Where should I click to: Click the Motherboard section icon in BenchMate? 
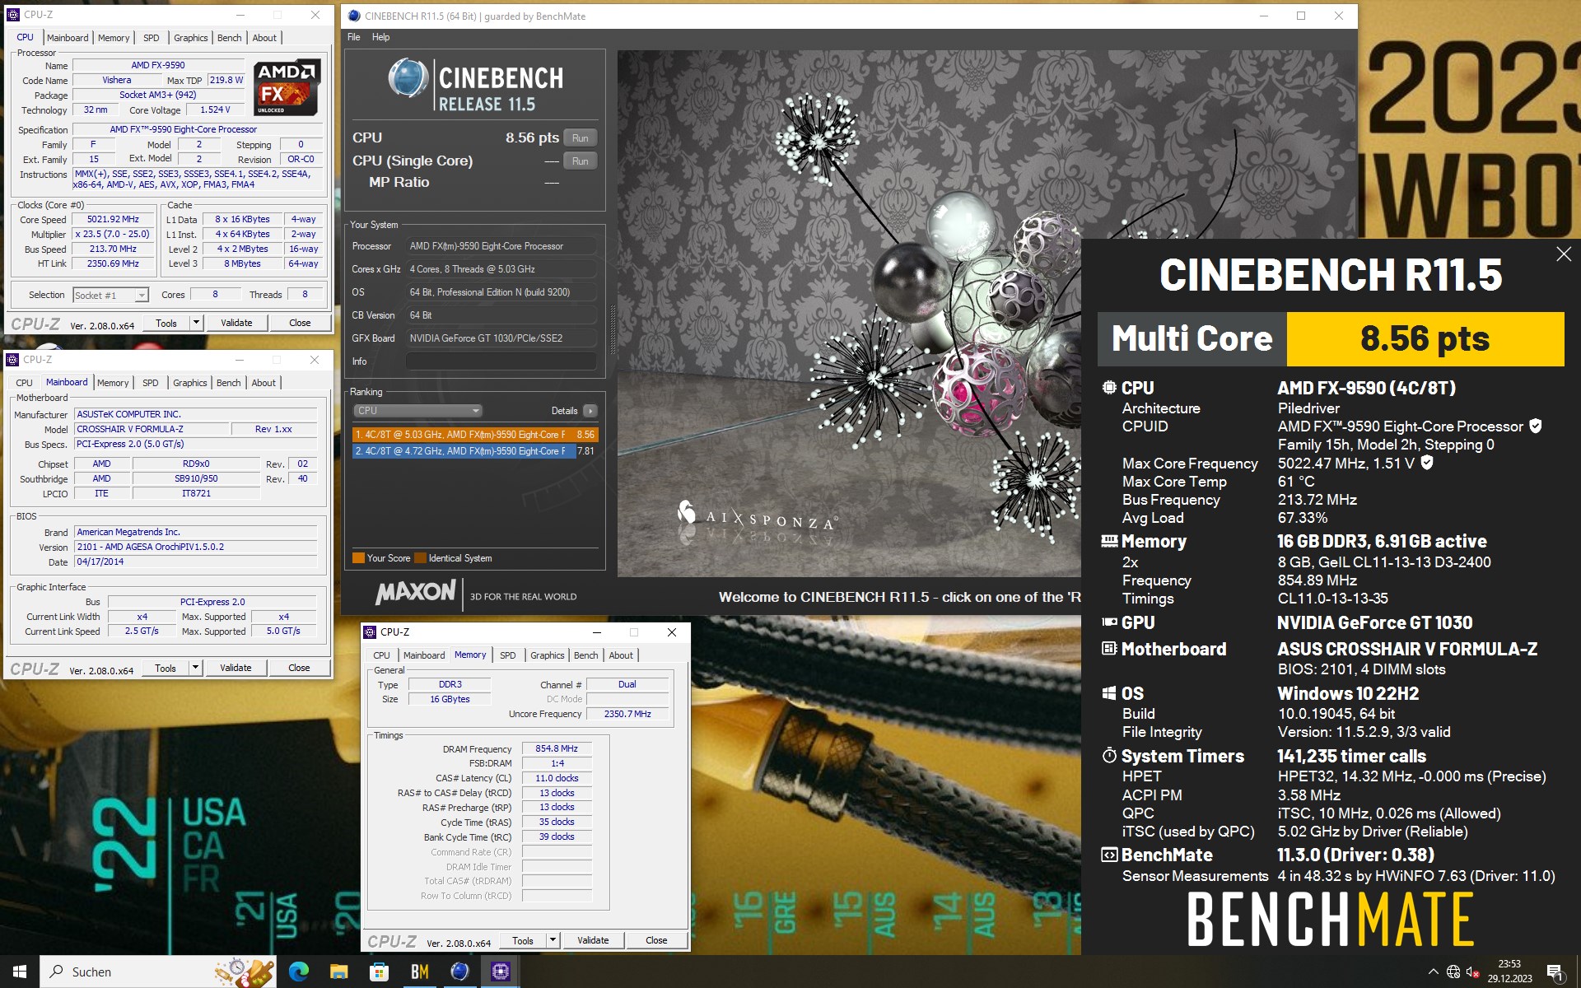click(x=1109, y=649)
